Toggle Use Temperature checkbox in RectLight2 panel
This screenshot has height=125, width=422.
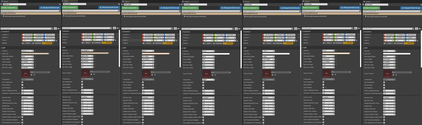(82, 82)
